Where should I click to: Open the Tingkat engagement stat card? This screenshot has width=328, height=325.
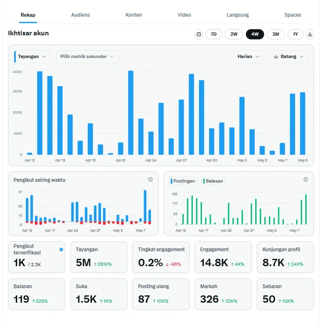click(161, 257)
